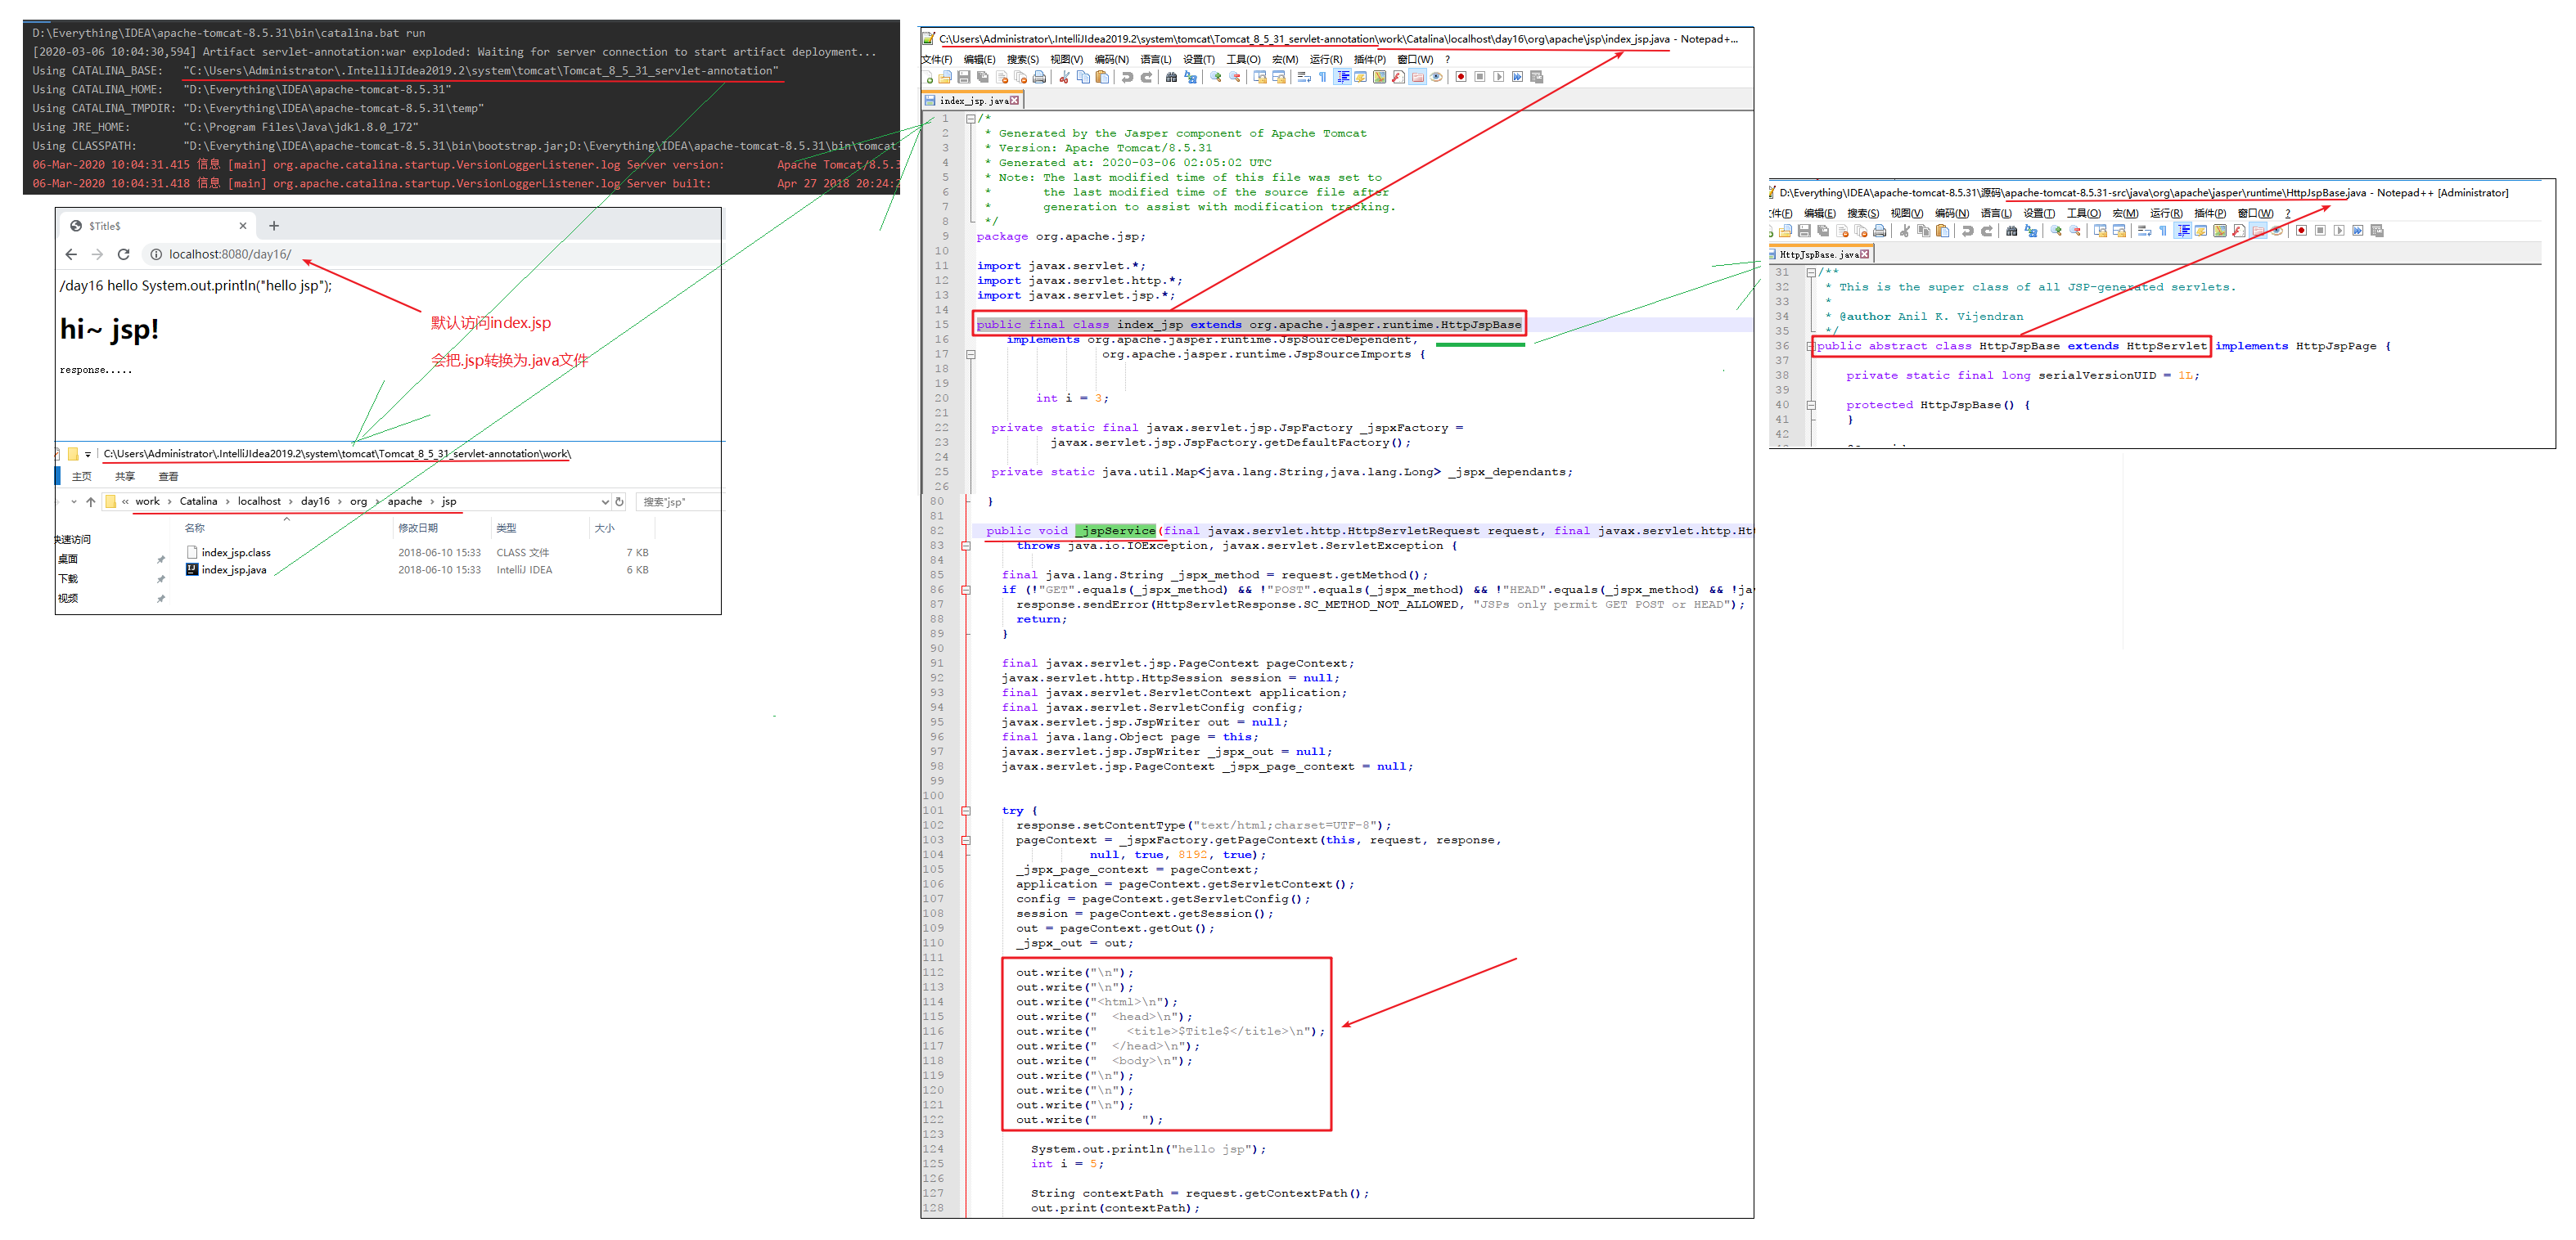
Task: Click Catalina breadcrumb in Explorer path
Action: coord(198,501)
